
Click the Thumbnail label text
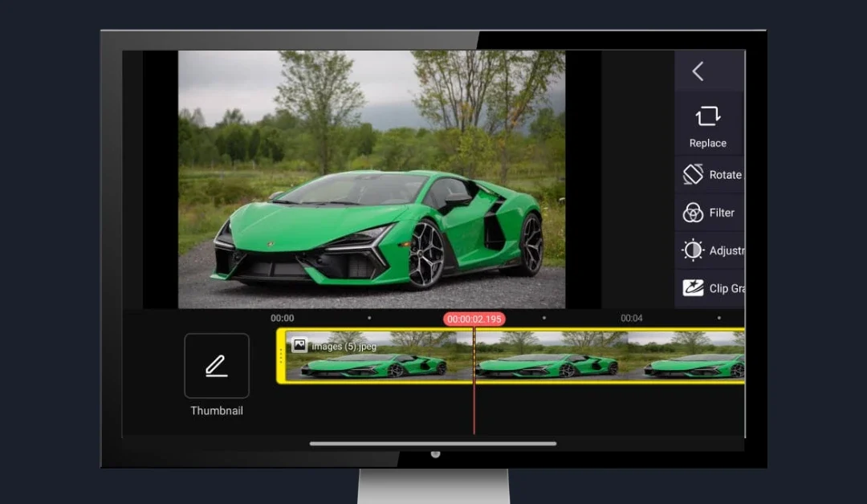pyautogui.click(x=216, y=411)
